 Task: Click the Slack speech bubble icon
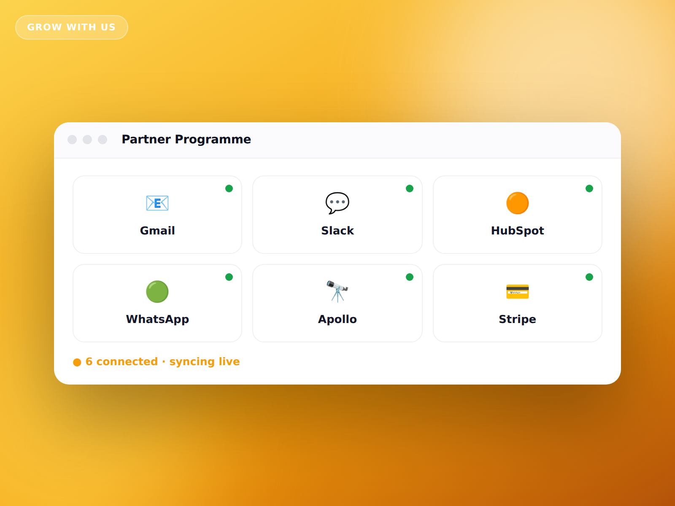pyautogui.click(x=337, y=203)
